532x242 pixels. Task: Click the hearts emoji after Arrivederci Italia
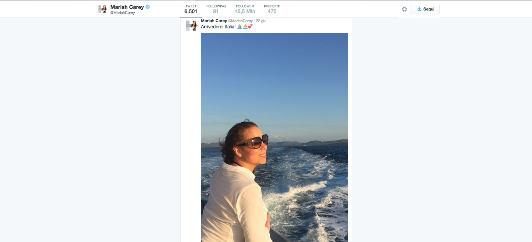(250, 27)
